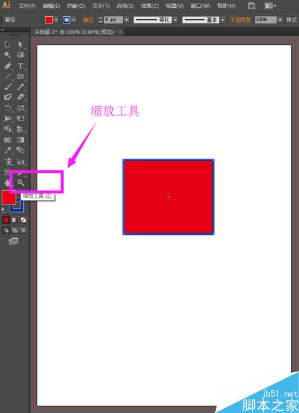Click the 100% opacity input field
This screenshot has height=413, width=299.
click(266, 20)
